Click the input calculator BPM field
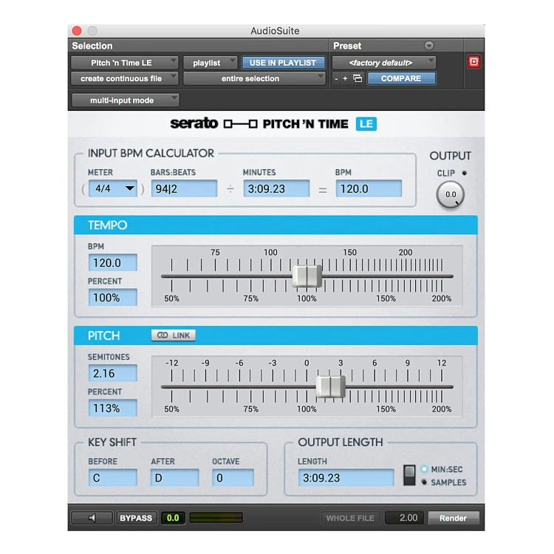 click(x=369, y=188)
